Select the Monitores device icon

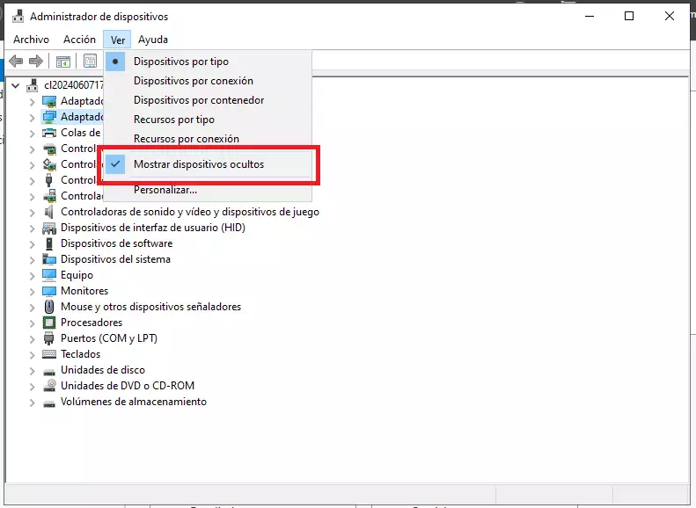(50, 291)
